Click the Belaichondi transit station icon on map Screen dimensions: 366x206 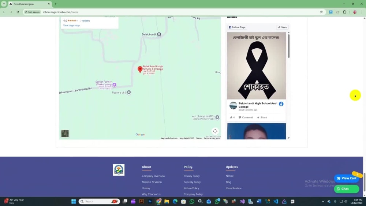(159, 34)
